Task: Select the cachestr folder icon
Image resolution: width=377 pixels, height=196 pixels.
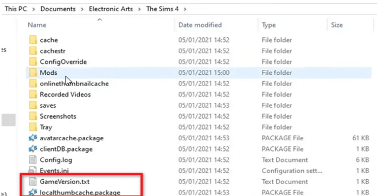Action: [x=33, y=51]
